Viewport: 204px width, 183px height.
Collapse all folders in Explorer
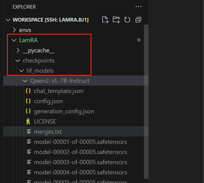[138, 20]
